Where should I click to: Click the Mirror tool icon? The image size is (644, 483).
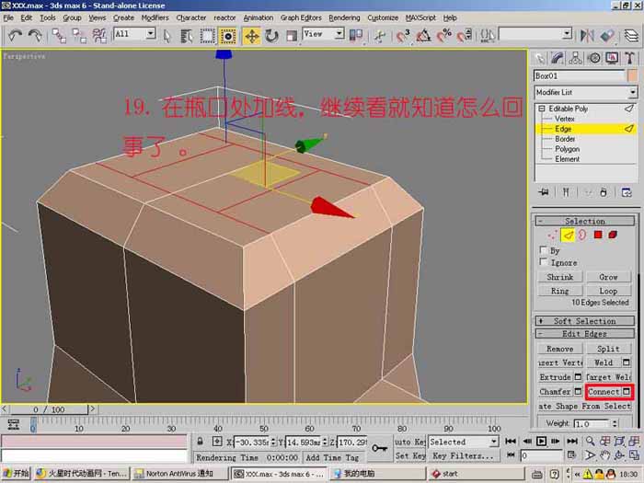[587, 36]
